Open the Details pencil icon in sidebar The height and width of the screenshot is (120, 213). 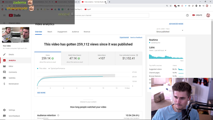pyautogui.click(x=4, y=54)
